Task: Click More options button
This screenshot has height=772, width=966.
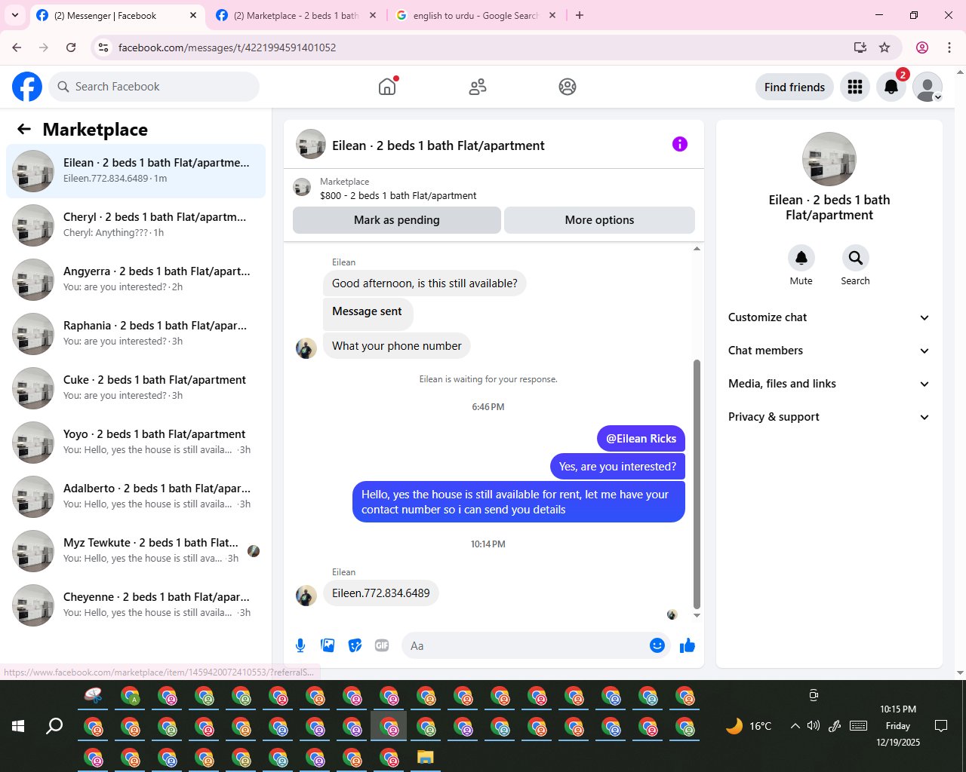Action: coord(599,220)
